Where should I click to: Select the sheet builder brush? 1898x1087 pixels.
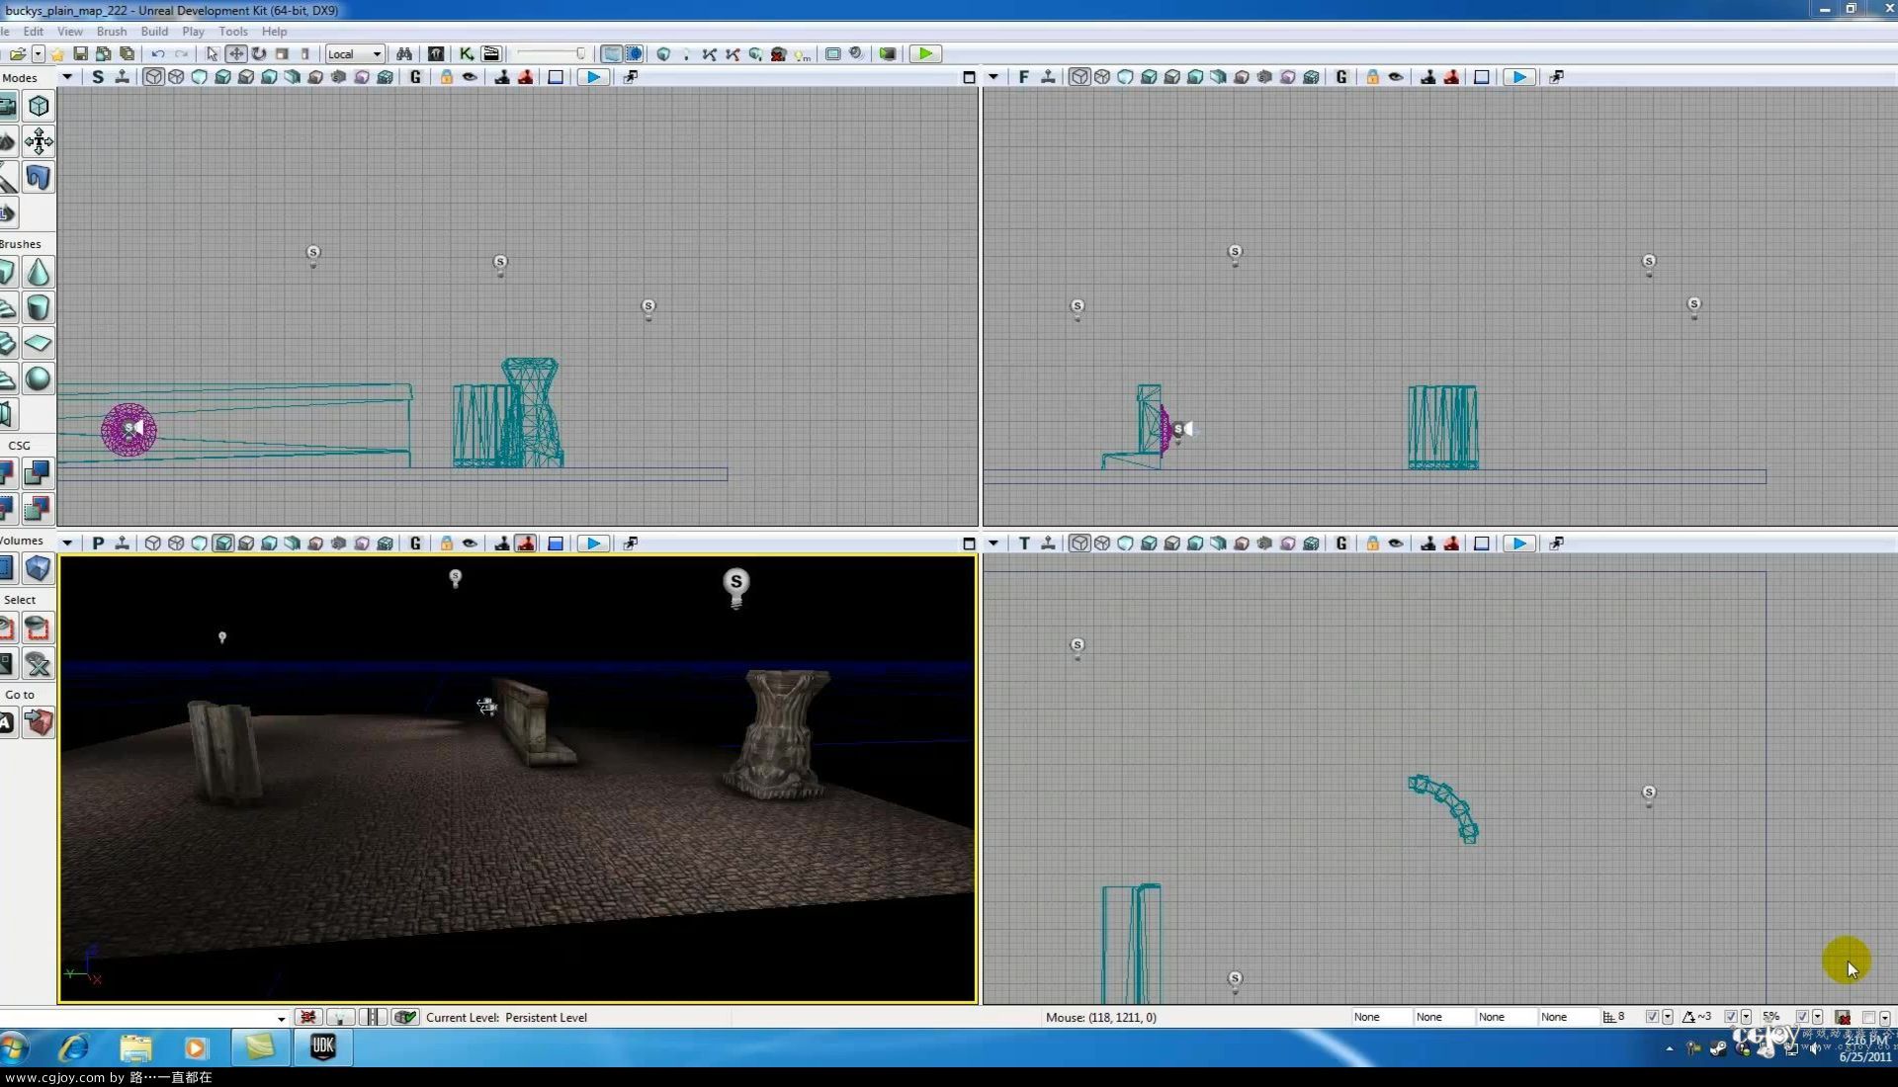pos(39,343)
